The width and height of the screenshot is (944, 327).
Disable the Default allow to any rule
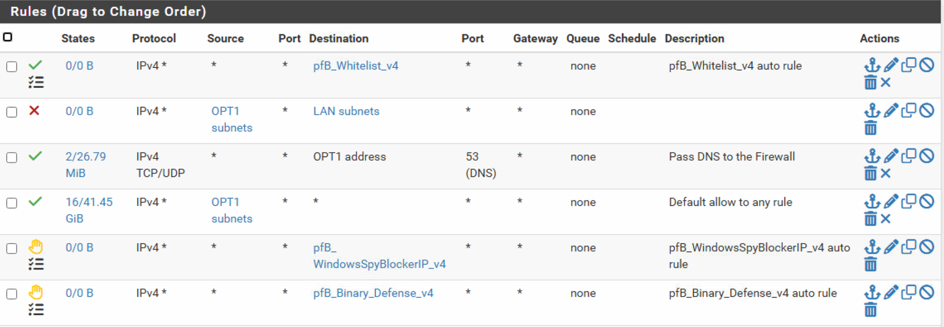[927, 201]
